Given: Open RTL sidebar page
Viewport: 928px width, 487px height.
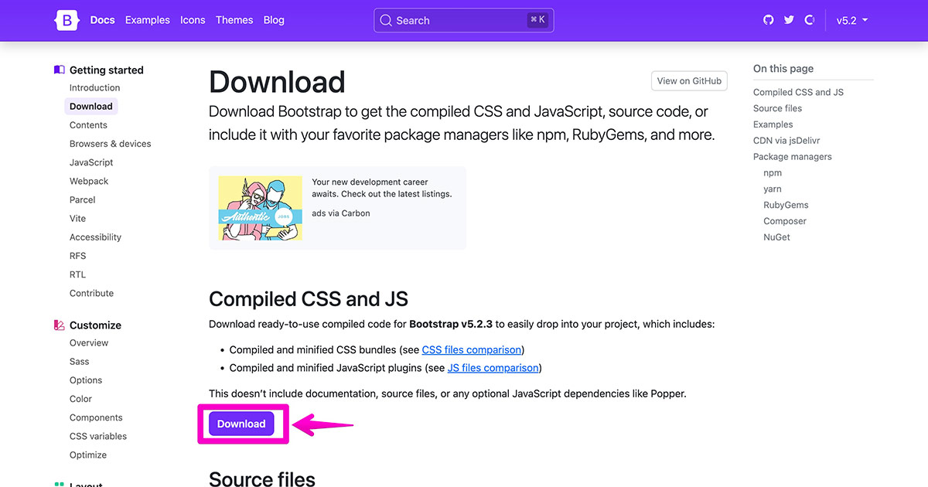Looking at the screenshot, I should [77, 274].
